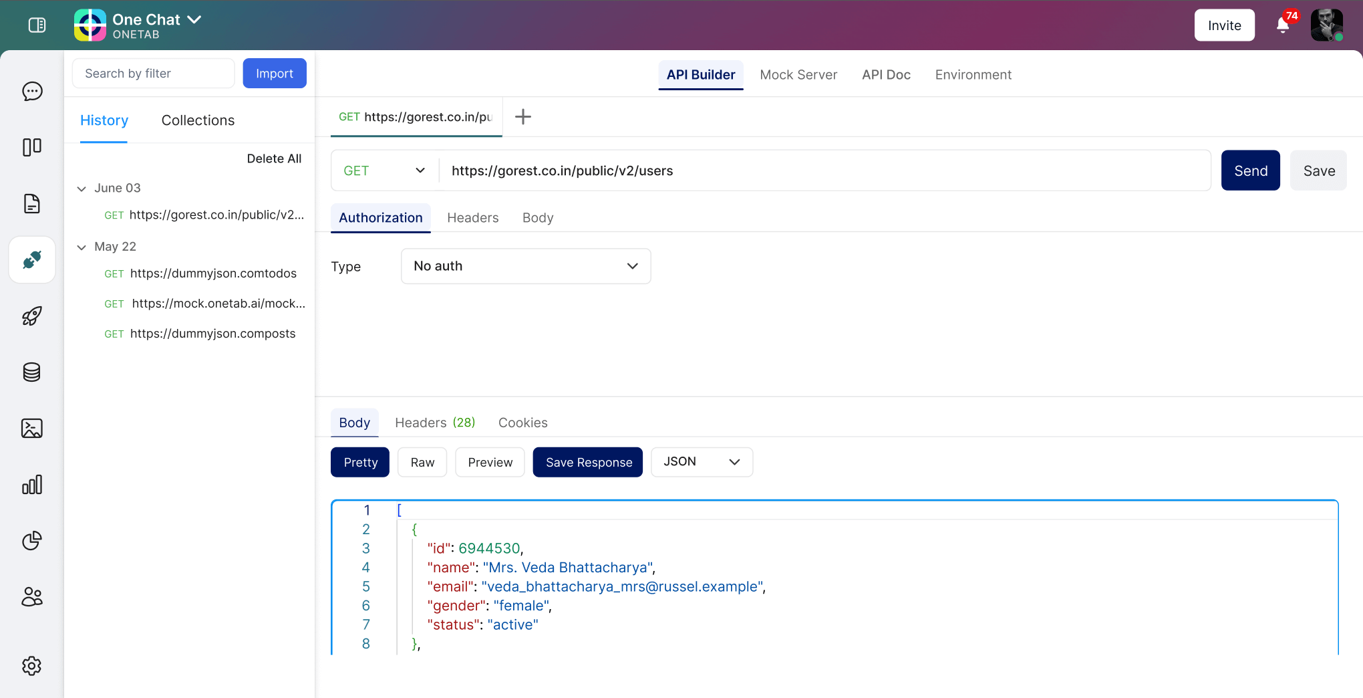Viewport: 1363px width, 698px height.
Task: Click the Send button
Action: click(1251, 170)
